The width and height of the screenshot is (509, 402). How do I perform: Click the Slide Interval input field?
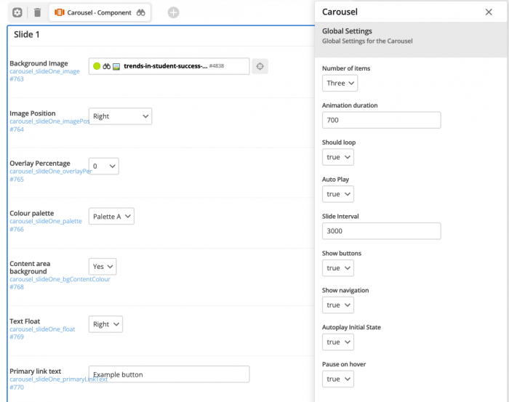click(x=382, y=231)
